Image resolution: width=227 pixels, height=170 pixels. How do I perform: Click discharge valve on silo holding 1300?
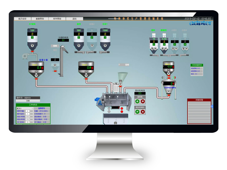point(105,46)
